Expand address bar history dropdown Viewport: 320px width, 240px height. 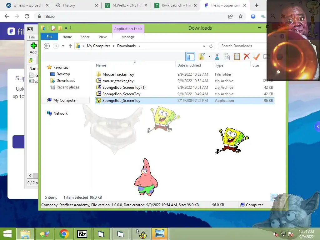(204, 46)
